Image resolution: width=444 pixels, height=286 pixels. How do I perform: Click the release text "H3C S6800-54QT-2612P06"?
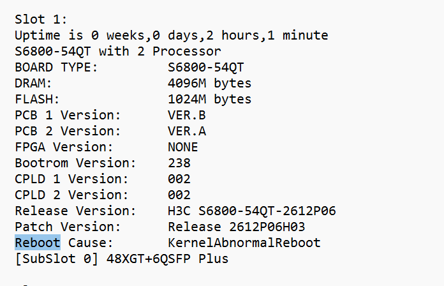[x=252, y=211]
